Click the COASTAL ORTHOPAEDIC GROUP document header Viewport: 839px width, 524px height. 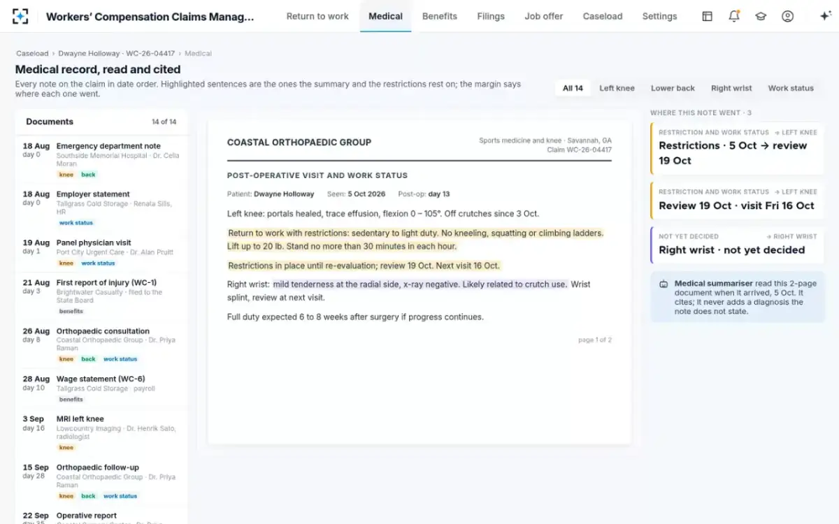tap(299, 143)
